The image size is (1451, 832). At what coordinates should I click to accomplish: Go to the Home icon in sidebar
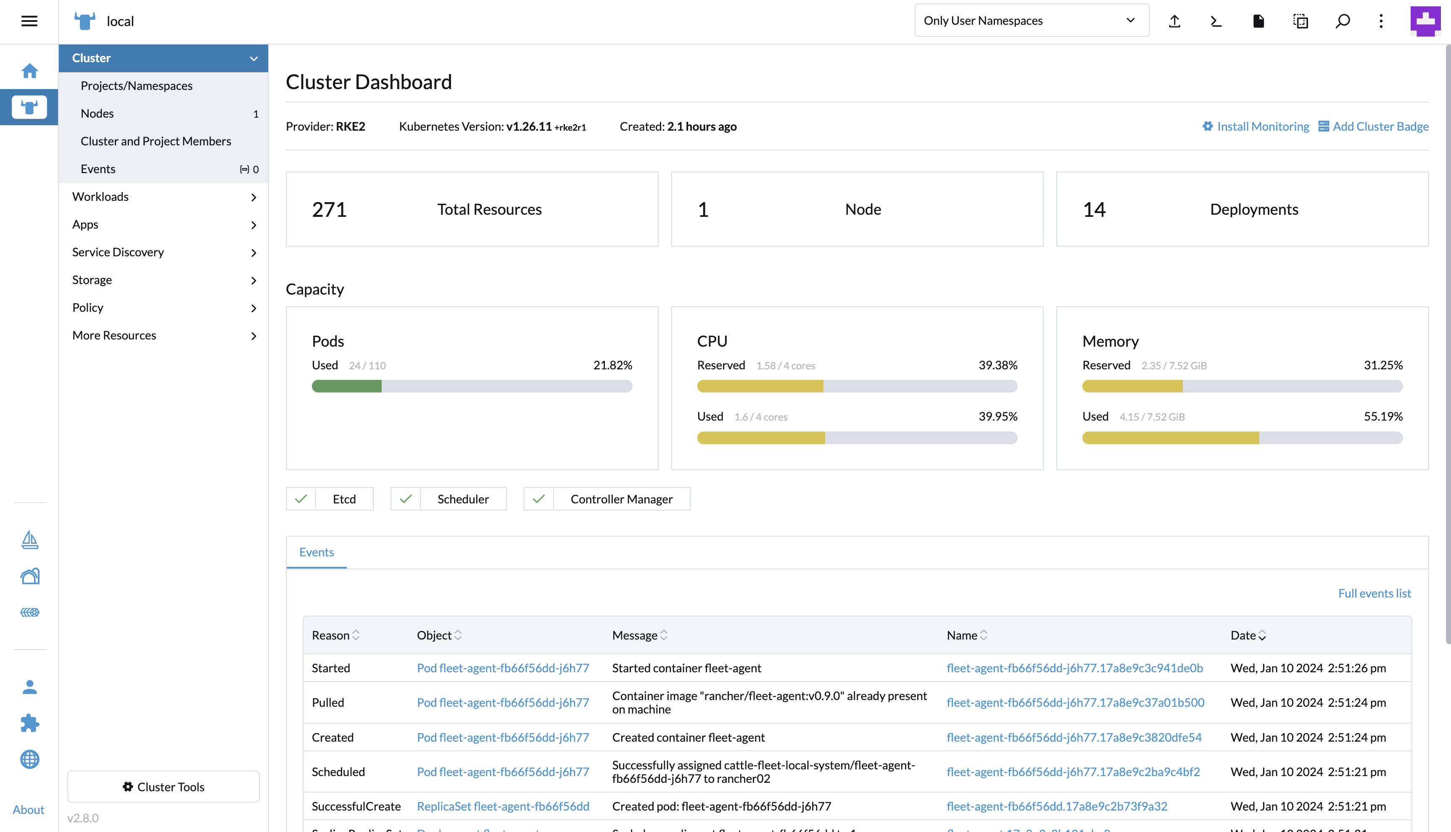29,71
